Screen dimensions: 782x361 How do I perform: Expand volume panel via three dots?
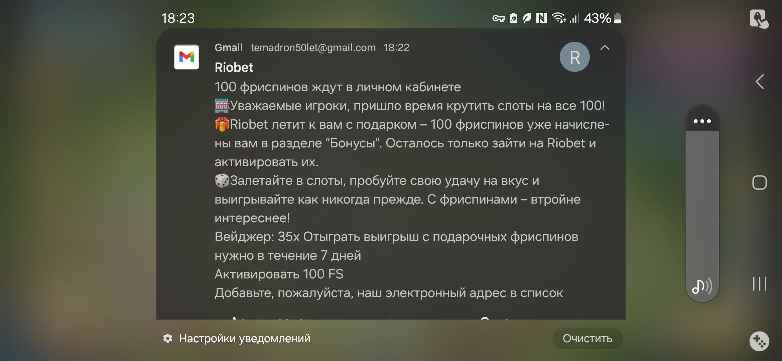(702, 121)
